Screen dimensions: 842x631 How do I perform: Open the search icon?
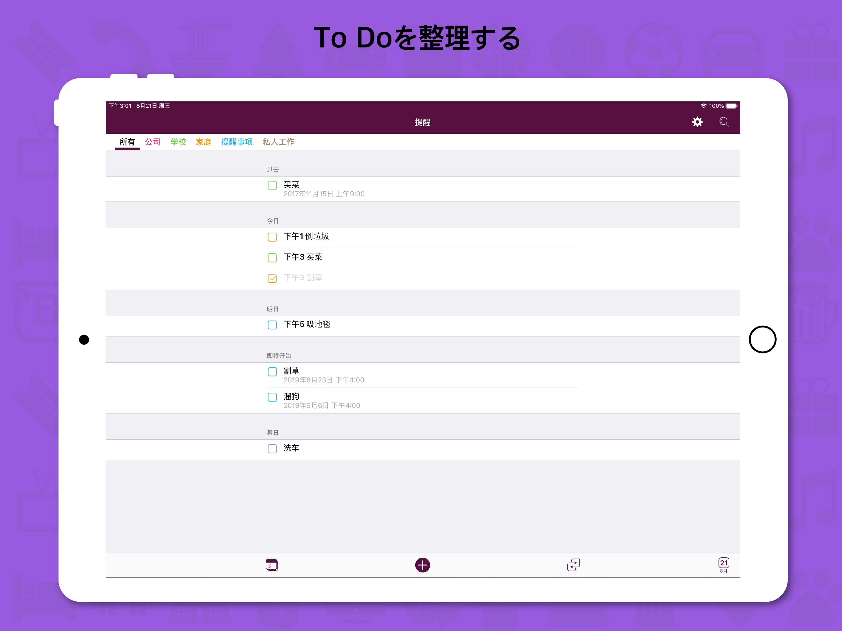click(724, 122)
